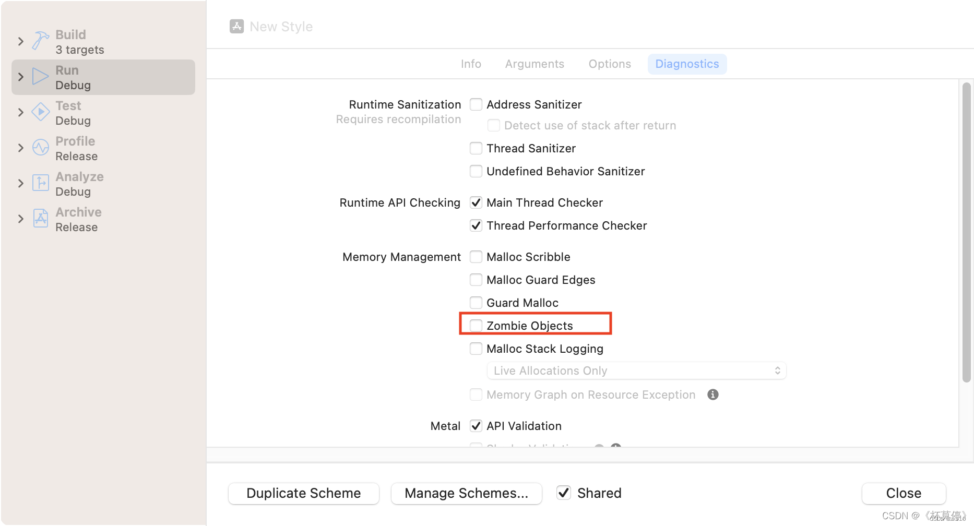This screenshot has height=526, width=974.
Task: Enable Malloc Stack Logging checkbox
Action: [476, 349]
